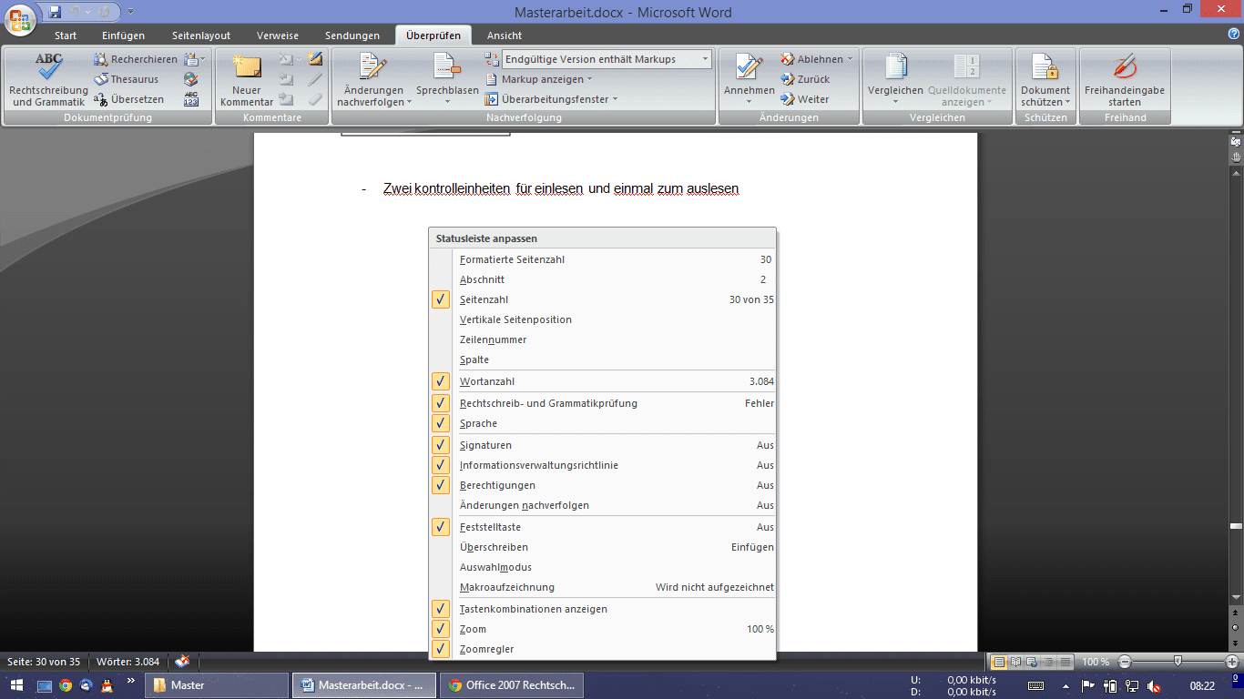Open Änderungen nachverfolgen dropdown arrow
The height and width of the screenshot is (699, 1244).
click(x=409, y=102)
